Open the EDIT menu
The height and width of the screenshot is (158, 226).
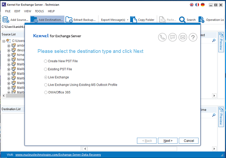pos(17,11)
